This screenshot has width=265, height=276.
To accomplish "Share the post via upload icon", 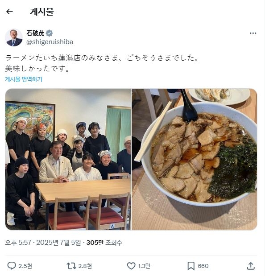I will [251, 266].
